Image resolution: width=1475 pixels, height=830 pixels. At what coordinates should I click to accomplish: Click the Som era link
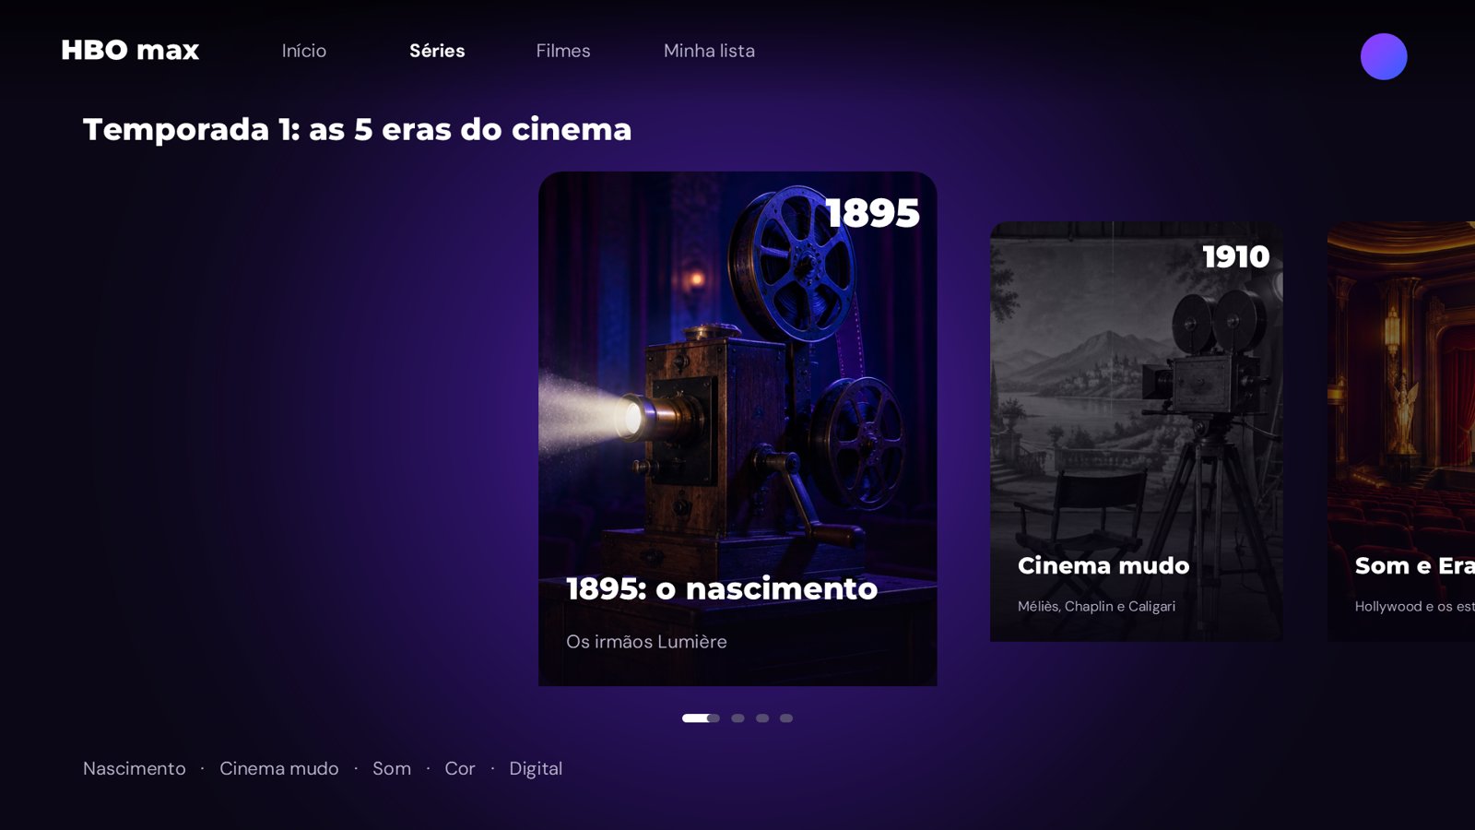392,768
